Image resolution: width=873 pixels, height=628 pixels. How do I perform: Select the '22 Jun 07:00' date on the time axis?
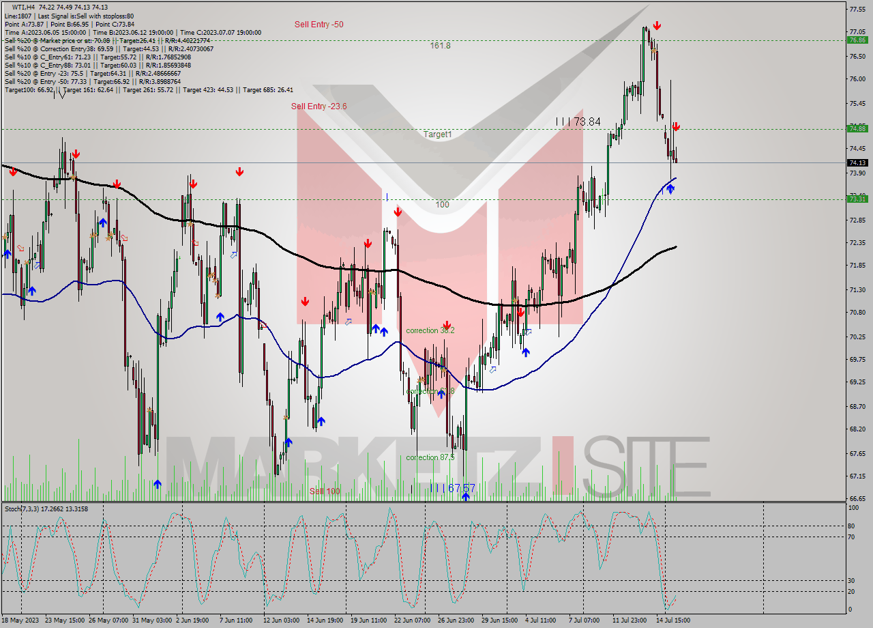tap(413, 620)
